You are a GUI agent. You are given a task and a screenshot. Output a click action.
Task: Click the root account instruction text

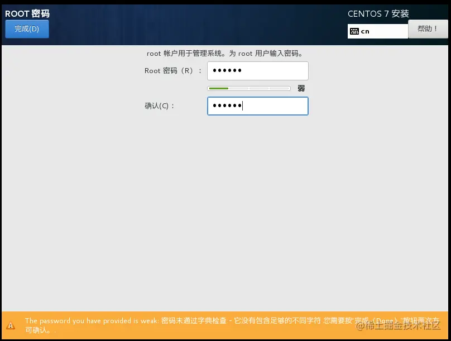(x=225, y=54)
